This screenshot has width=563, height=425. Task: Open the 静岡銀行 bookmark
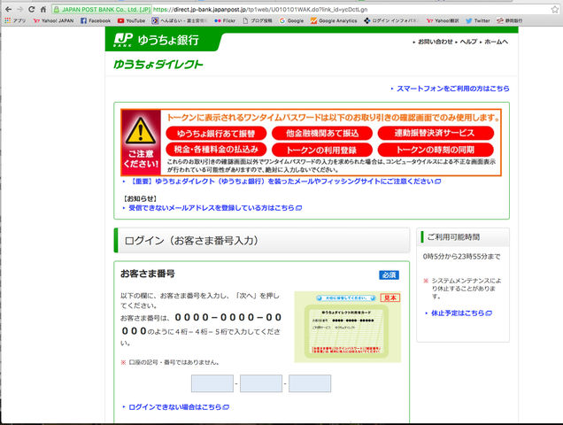[510, 21]
